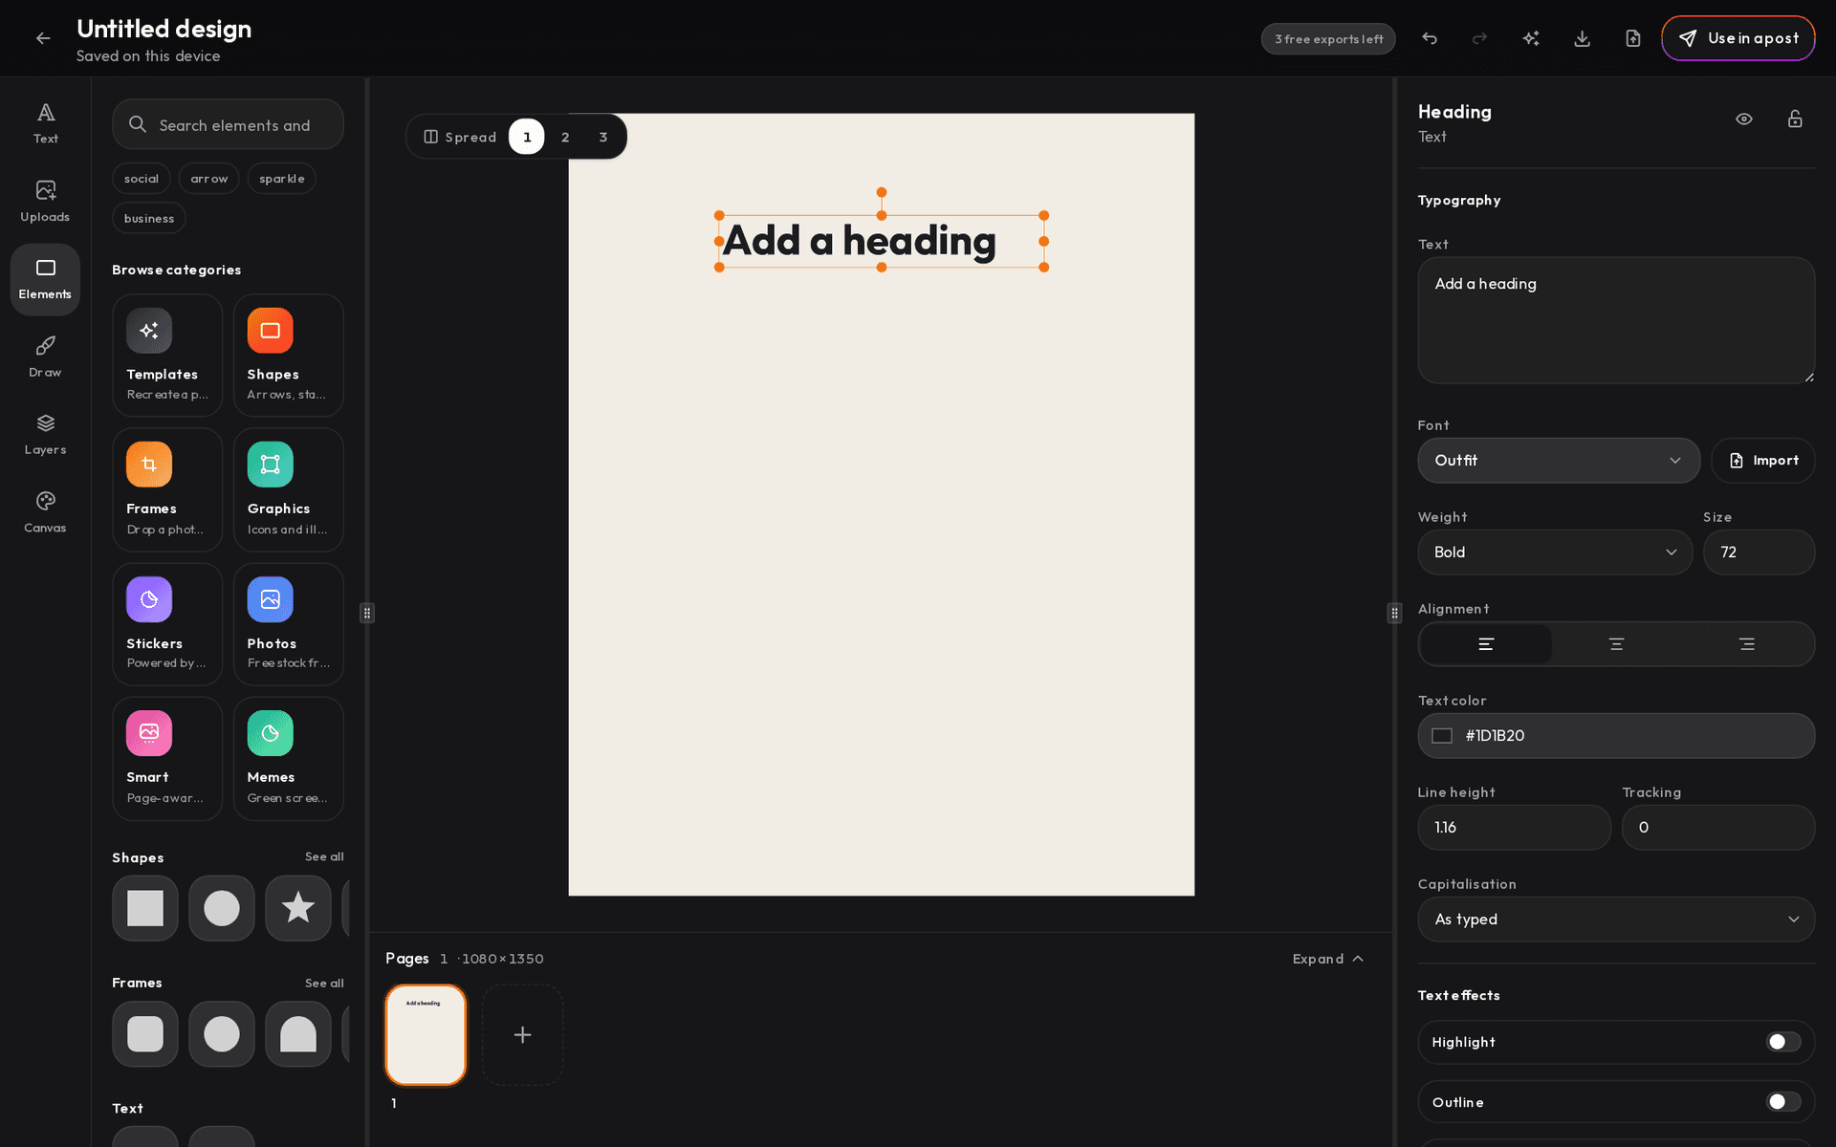The height and width of the screenshot is (1147, 1836).
Task: Expand the Pages panel
Action: (x=1328, y=959)
